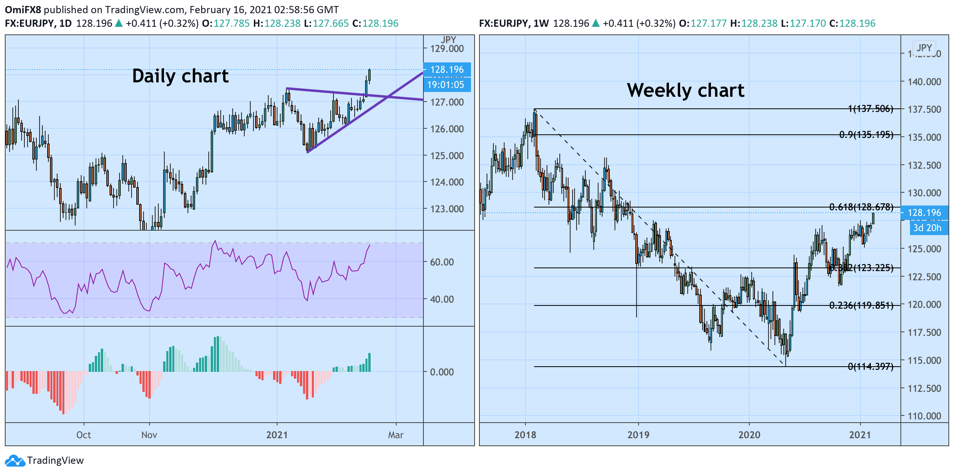The image size is (954, 475).
Task: Click the Oct label on daily time axis
Action: (x=84, y=435)
